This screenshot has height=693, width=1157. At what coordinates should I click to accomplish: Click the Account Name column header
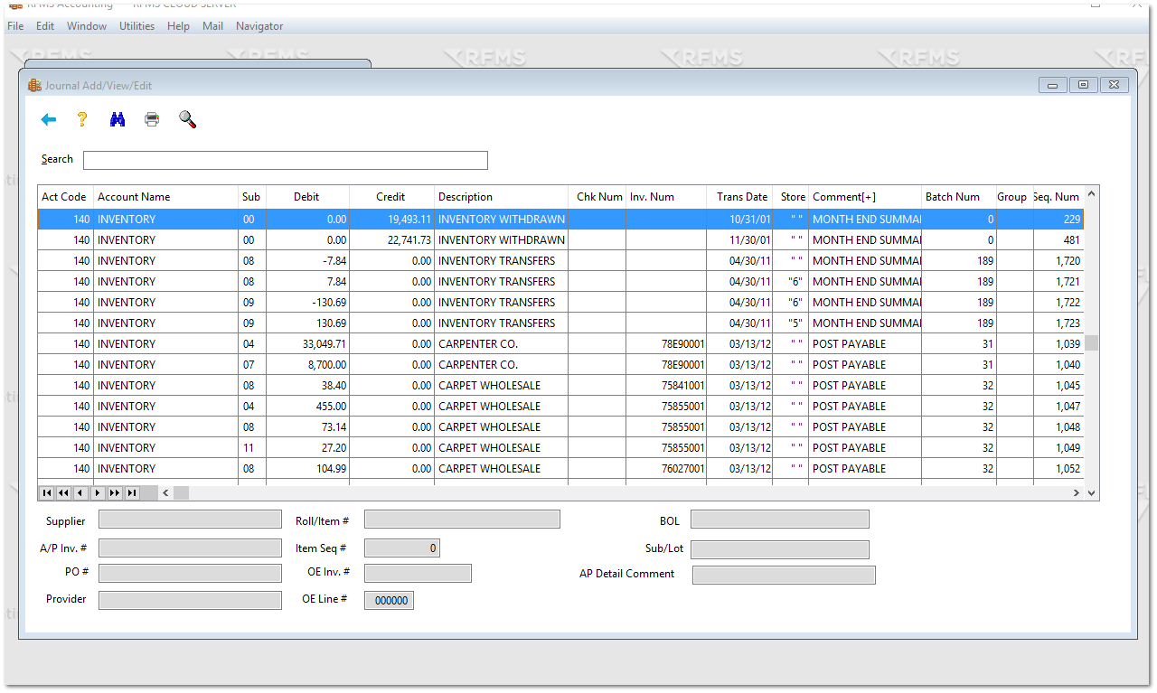[x=165, y=197]
